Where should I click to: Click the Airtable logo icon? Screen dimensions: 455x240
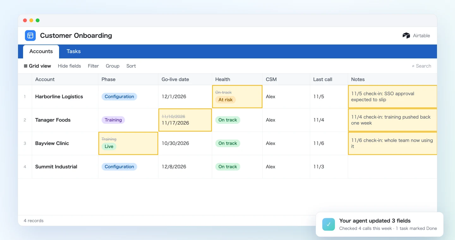pyautogui.click(x=406, y=36)
